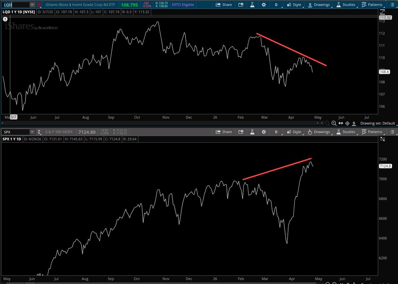Zoom in on the LQD chart
This screenshot has width=398, height=284.
click(x=334, y=123)
